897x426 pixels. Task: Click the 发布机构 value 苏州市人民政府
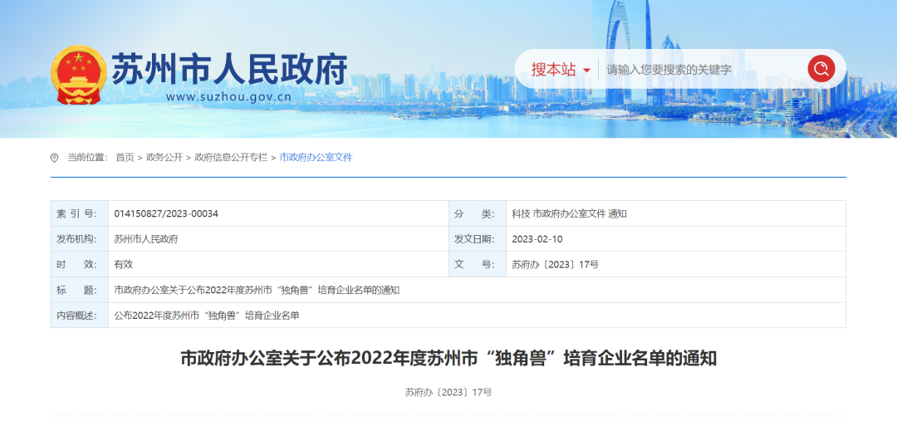tap(146, 239)
